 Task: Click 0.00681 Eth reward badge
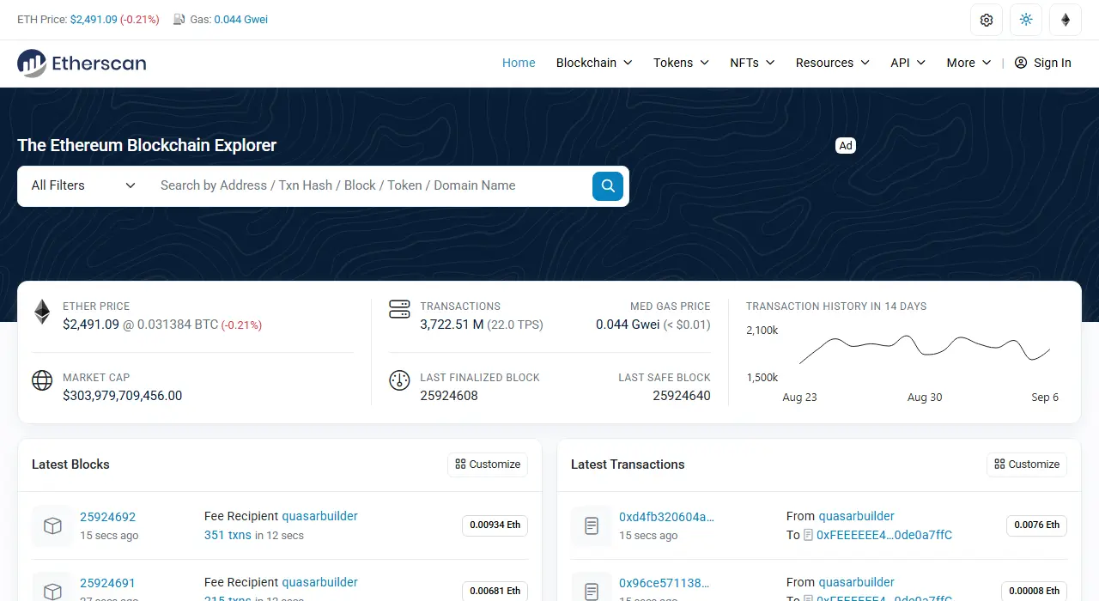coord(495,592)
